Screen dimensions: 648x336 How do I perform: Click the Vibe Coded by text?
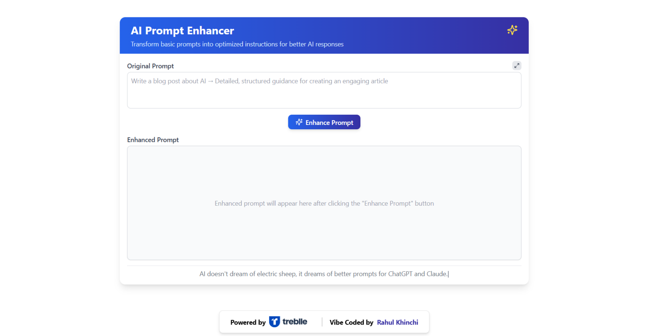point(351,322)
